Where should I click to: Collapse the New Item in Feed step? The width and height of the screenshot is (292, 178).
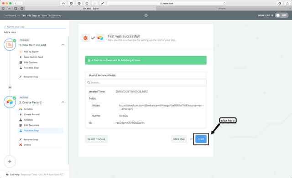63,45
